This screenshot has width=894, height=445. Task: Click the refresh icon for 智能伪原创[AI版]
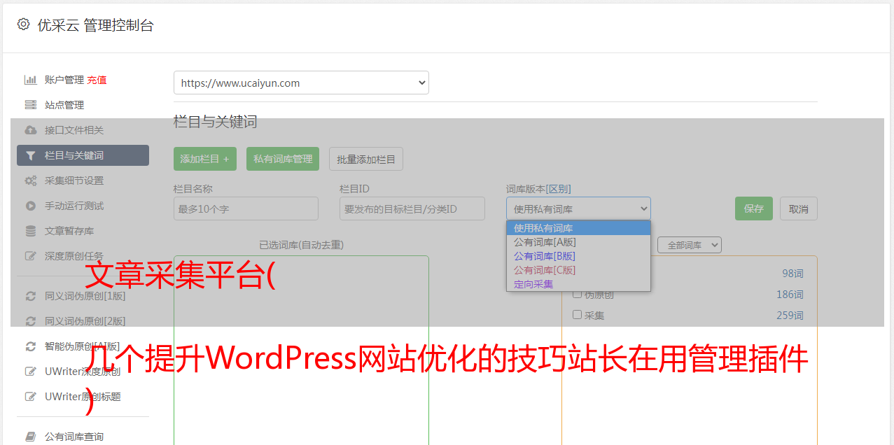coord(30,346)
